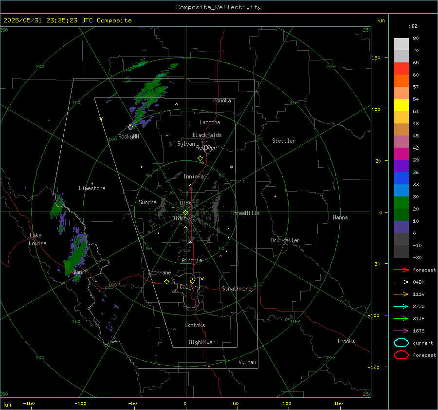Image resolution: width=438 pixels, height=410 pixels.
Task: Click the RedDeer city label
Action: pyautogui.click(x=206, y=148)
